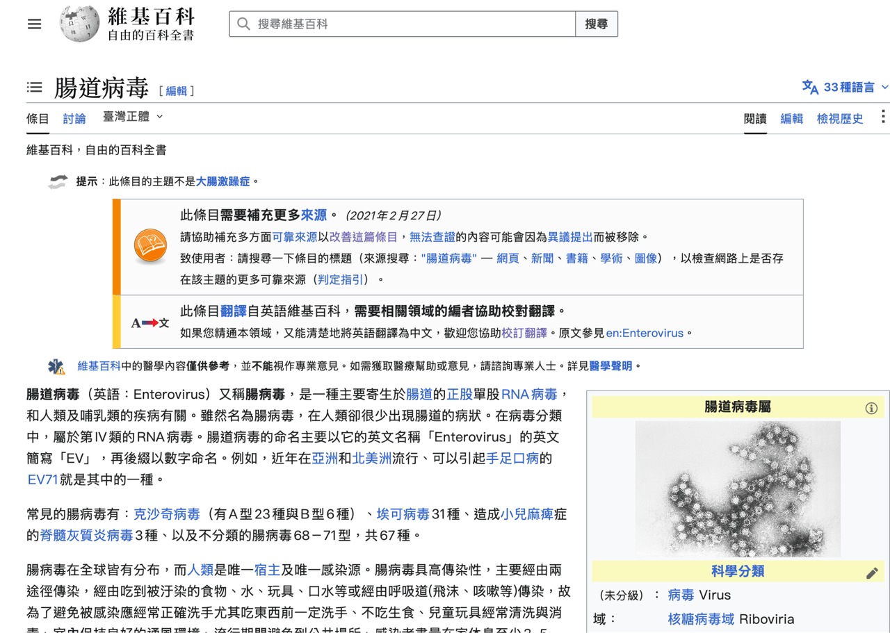Open the enterovirus microscope image thumbnail
The image size is (890, 633).
pos(738,489)
